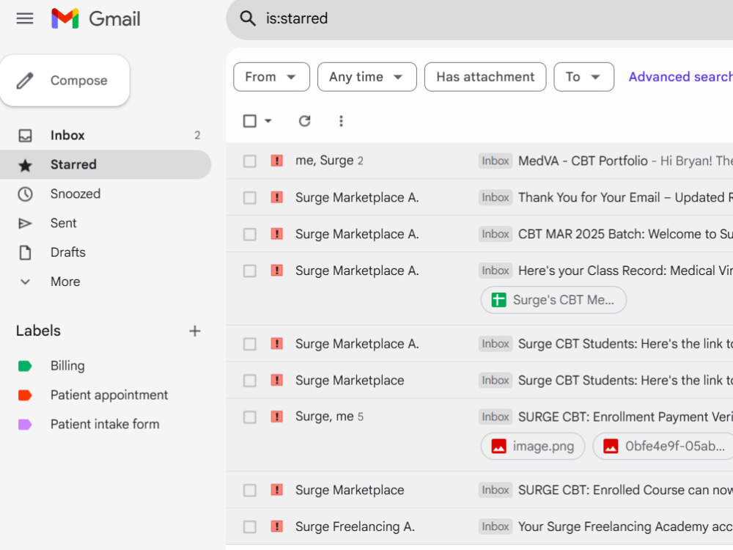This screenshot has height=550, width=733.
Task: Click the purple Patient intake form color tag
Action: click(25, 425)
